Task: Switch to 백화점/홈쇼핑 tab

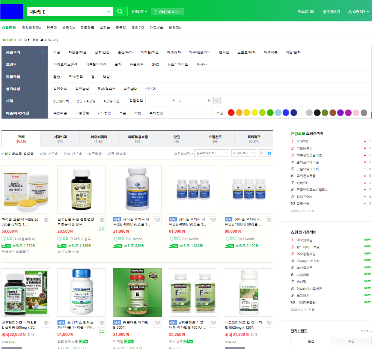Action: tap(138, 139)
